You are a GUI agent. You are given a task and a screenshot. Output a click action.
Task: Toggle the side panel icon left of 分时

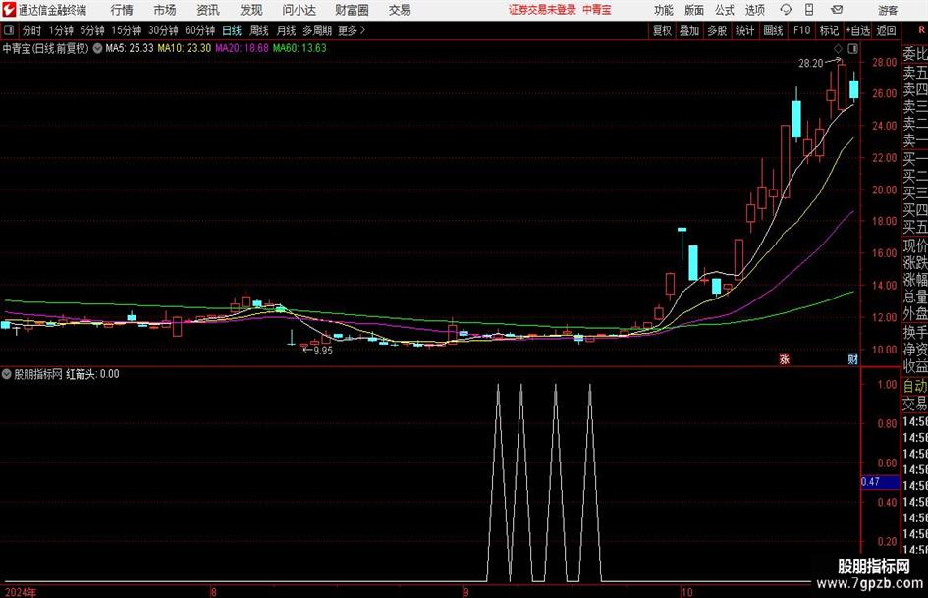tap(9, 30)
